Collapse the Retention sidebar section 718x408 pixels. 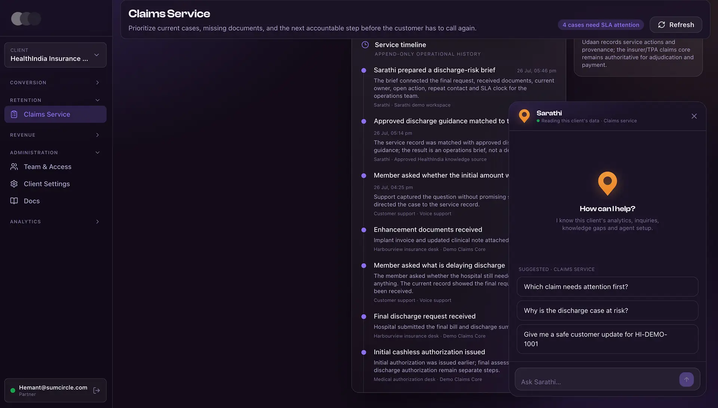point(55,100)
